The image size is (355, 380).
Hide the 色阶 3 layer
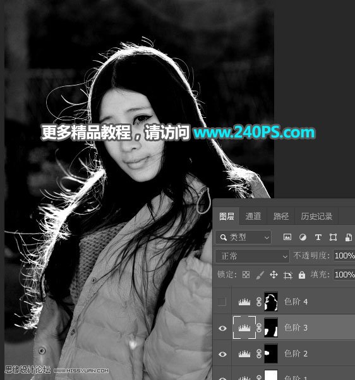[222, 328]
